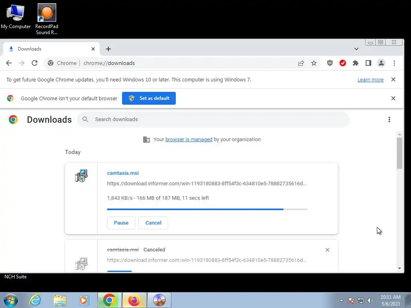Open the volume speaker tray icon
This screenshot has width=411, height=308.
coord(370,300)
